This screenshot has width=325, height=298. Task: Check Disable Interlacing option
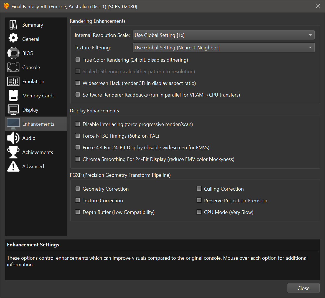pyautogui.click(x=78, y=124)
